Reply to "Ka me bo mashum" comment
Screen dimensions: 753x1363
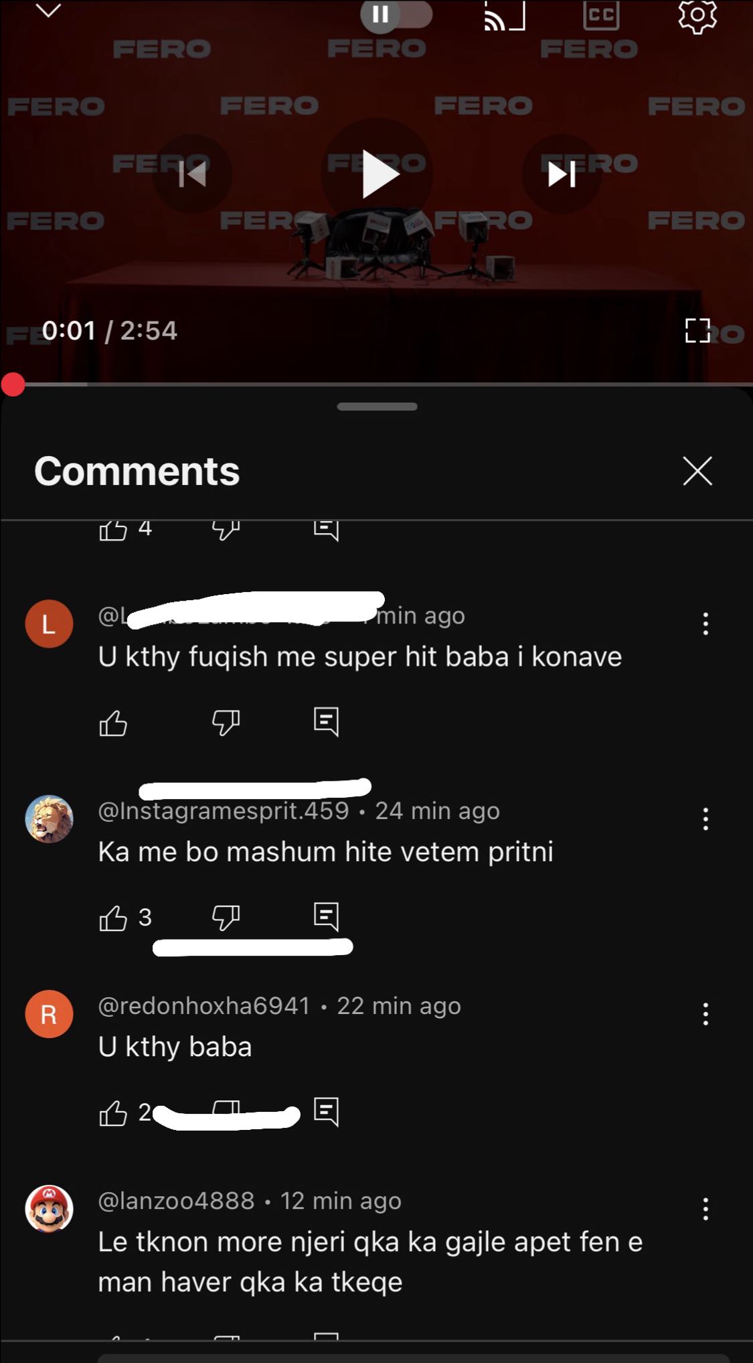[x=326, y=917]
